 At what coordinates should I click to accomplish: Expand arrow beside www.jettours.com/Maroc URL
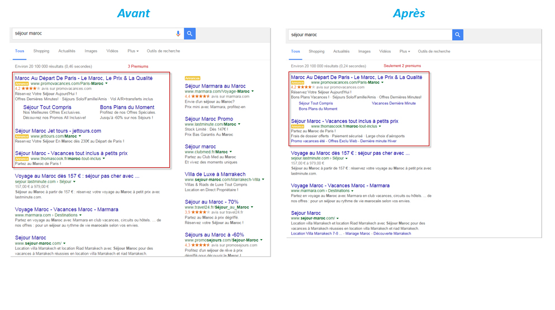(80, 136)
